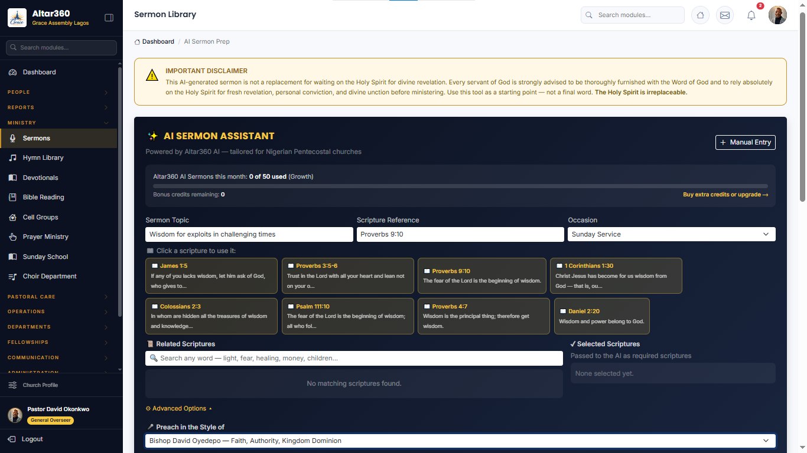
Task: Open the Cell Groups sidebar icon
Action: (x=12, y=217)
